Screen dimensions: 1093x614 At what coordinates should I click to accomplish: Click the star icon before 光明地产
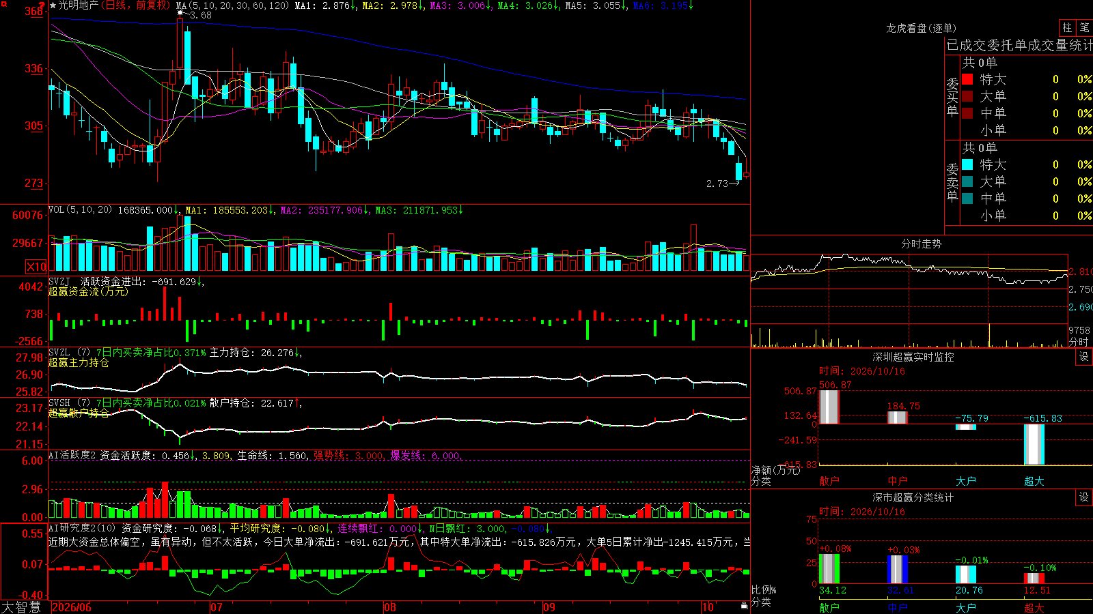(x=53, y=5)
